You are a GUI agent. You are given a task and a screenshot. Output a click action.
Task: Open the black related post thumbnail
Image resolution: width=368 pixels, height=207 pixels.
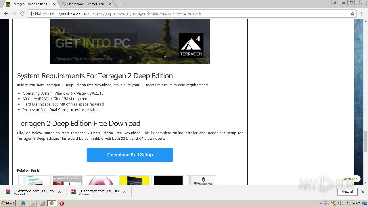pos(168,180)
